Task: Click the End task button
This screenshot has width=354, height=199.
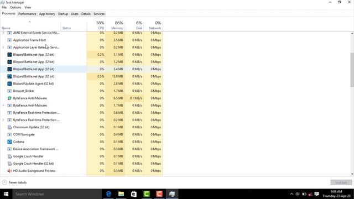Action: click(x=341, y=182)
